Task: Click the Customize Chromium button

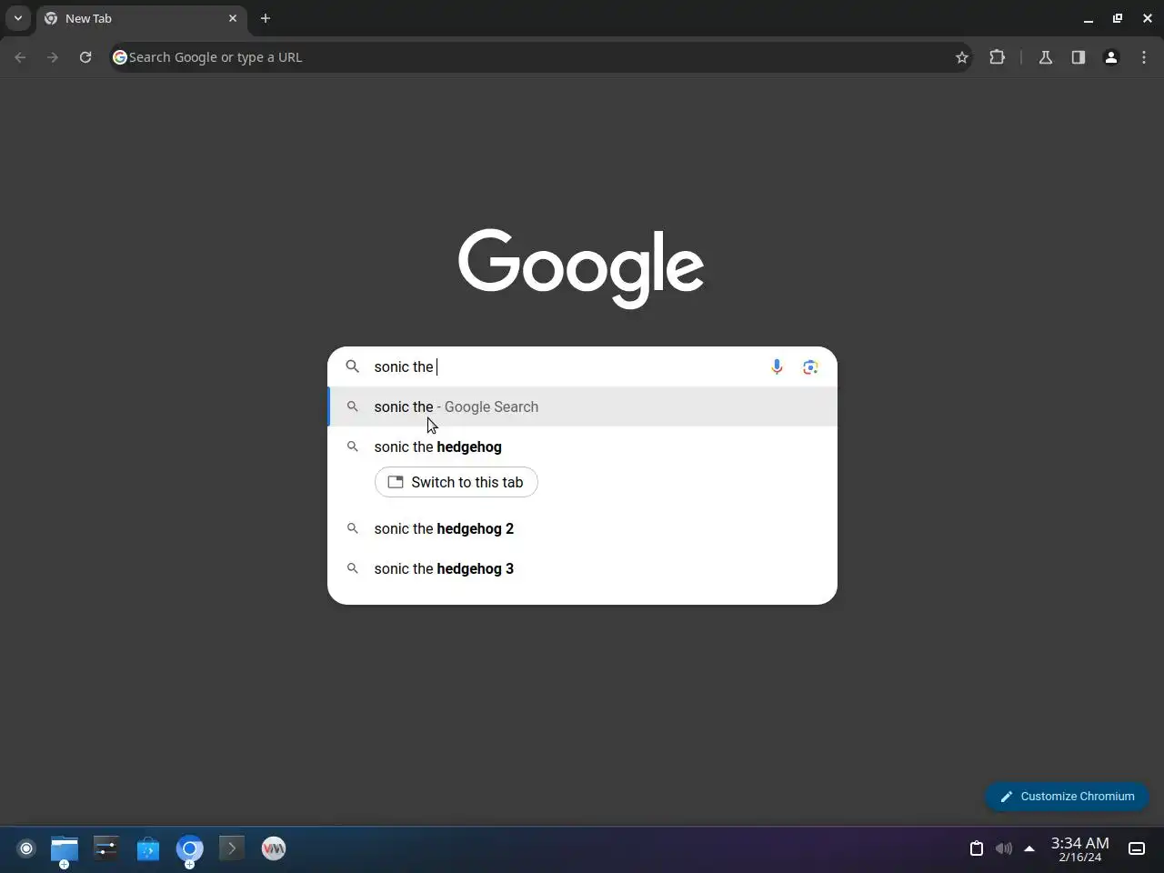Action: click(x=1067, y=797)
